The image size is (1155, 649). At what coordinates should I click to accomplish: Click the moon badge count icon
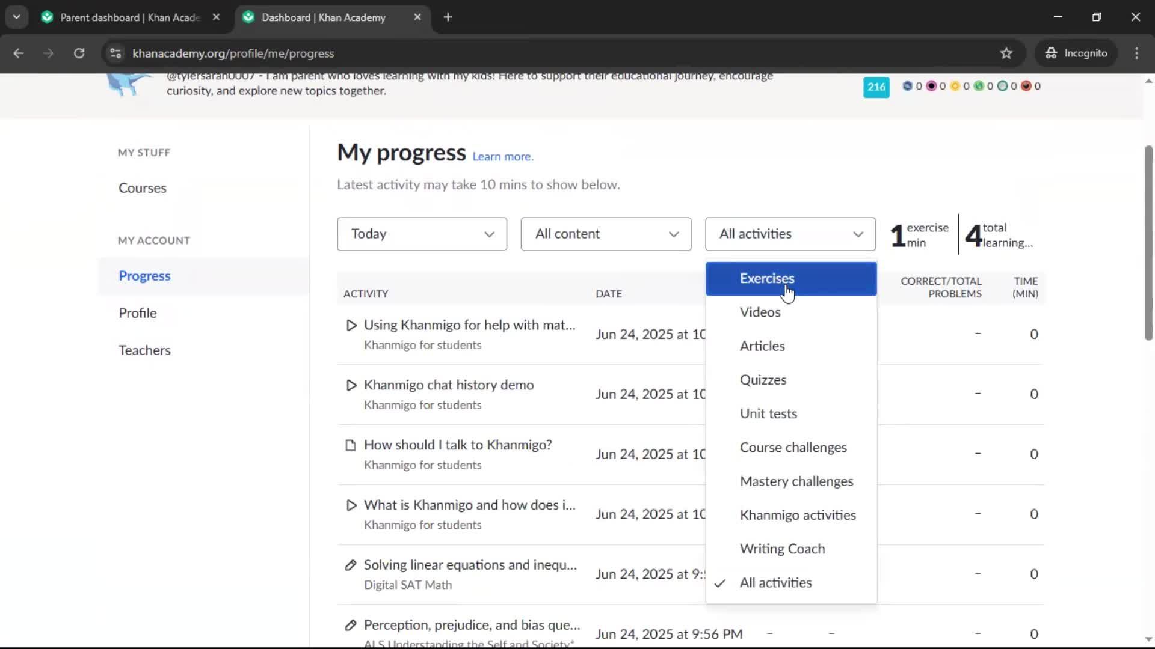click(931, 86)
